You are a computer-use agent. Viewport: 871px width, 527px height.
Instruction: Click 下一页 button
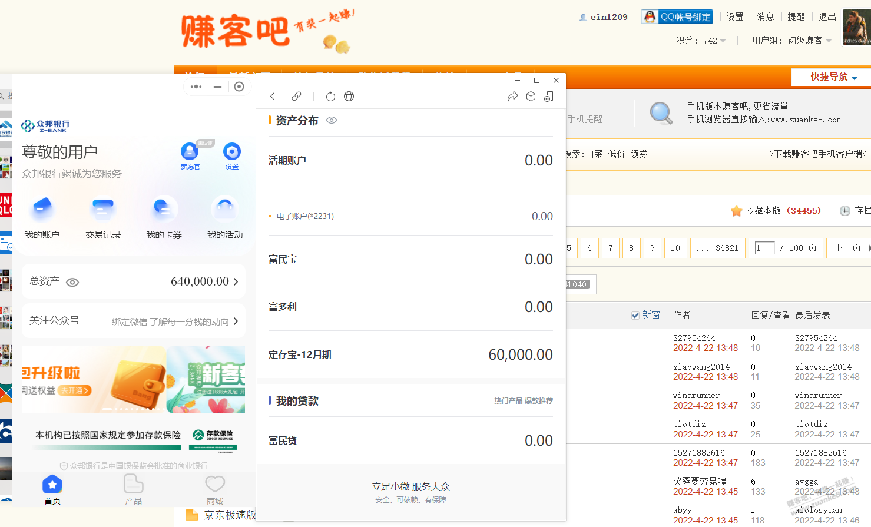point(848,248)
